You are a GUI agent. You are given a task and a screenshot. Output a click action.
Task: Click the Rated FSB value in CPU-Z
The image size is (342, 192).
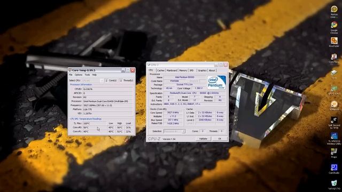[x=173, y=123]
